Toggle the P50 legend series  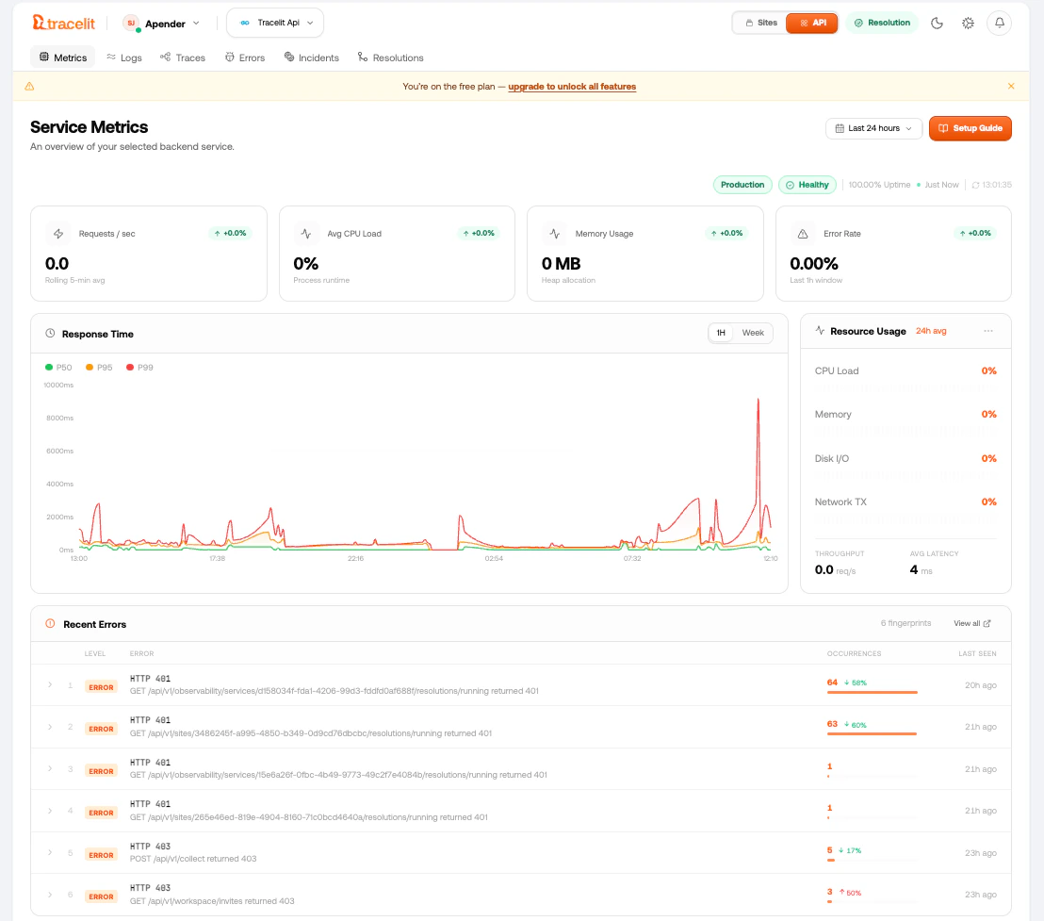(x=58, y=368)
